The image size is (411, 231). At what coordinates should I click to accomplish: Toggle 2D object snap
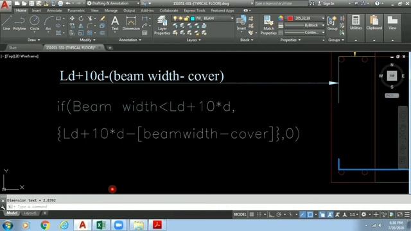coord(310,214)
